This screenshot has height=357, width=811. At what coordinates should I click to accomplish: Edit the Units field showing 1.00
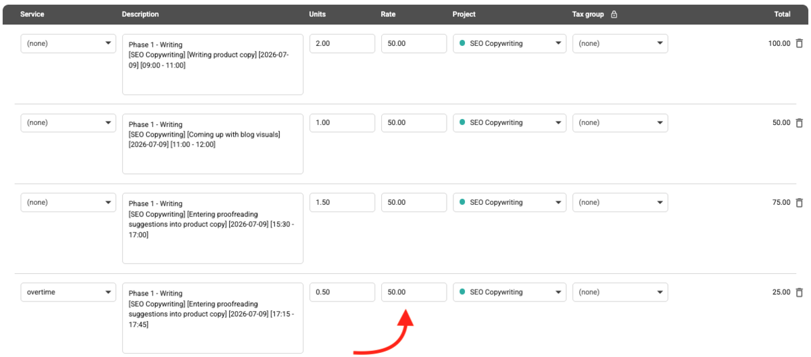pyautogui.click(x=343, y=123)
